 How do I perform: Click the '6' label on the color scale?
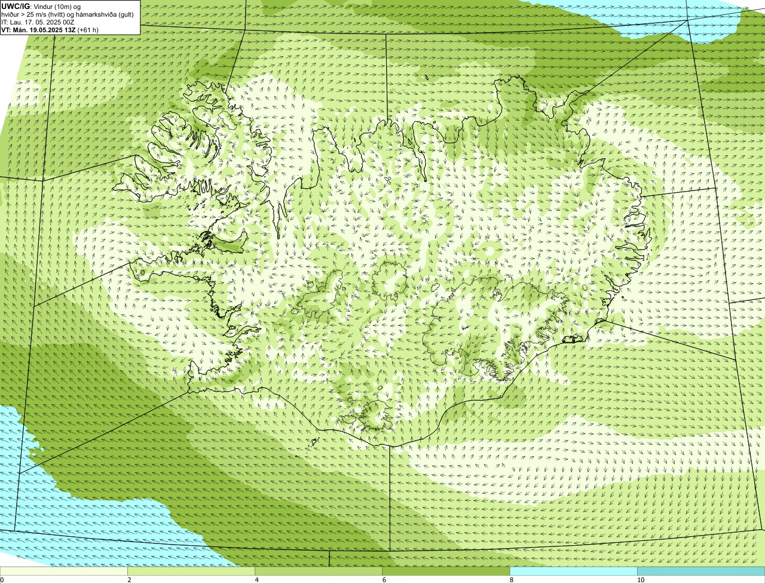click(384, 580)
